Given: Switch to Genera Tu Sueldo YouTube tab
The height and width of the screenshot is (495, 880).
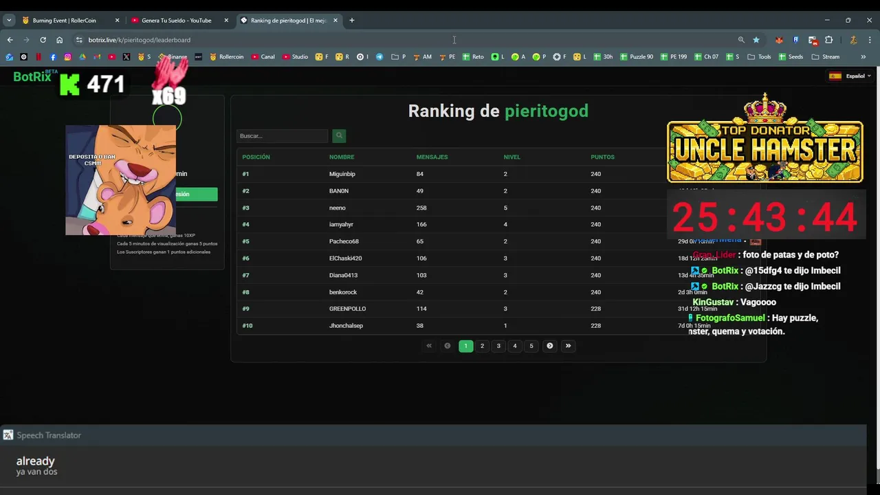Looking at the screenshot, I should [x=179, y=21].
